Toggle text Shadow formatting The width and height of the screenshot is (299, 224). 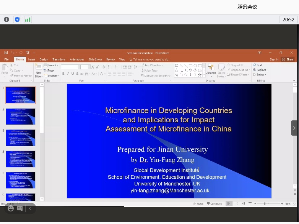[x=77, y=74]
